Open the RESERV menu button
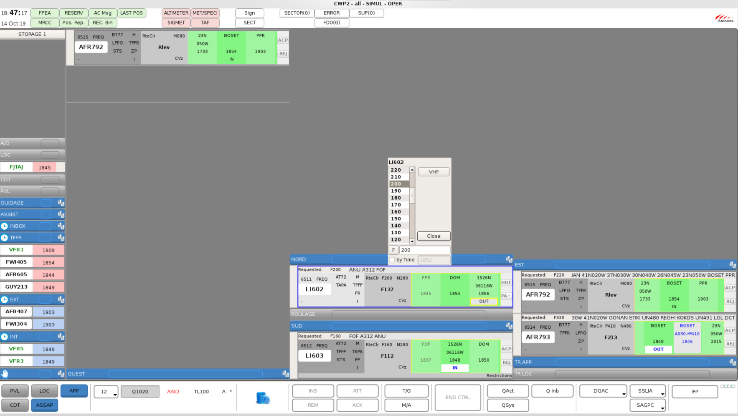The height and width of the screenshot is (416, 738). pyautogui.click(x=74, y=13)
